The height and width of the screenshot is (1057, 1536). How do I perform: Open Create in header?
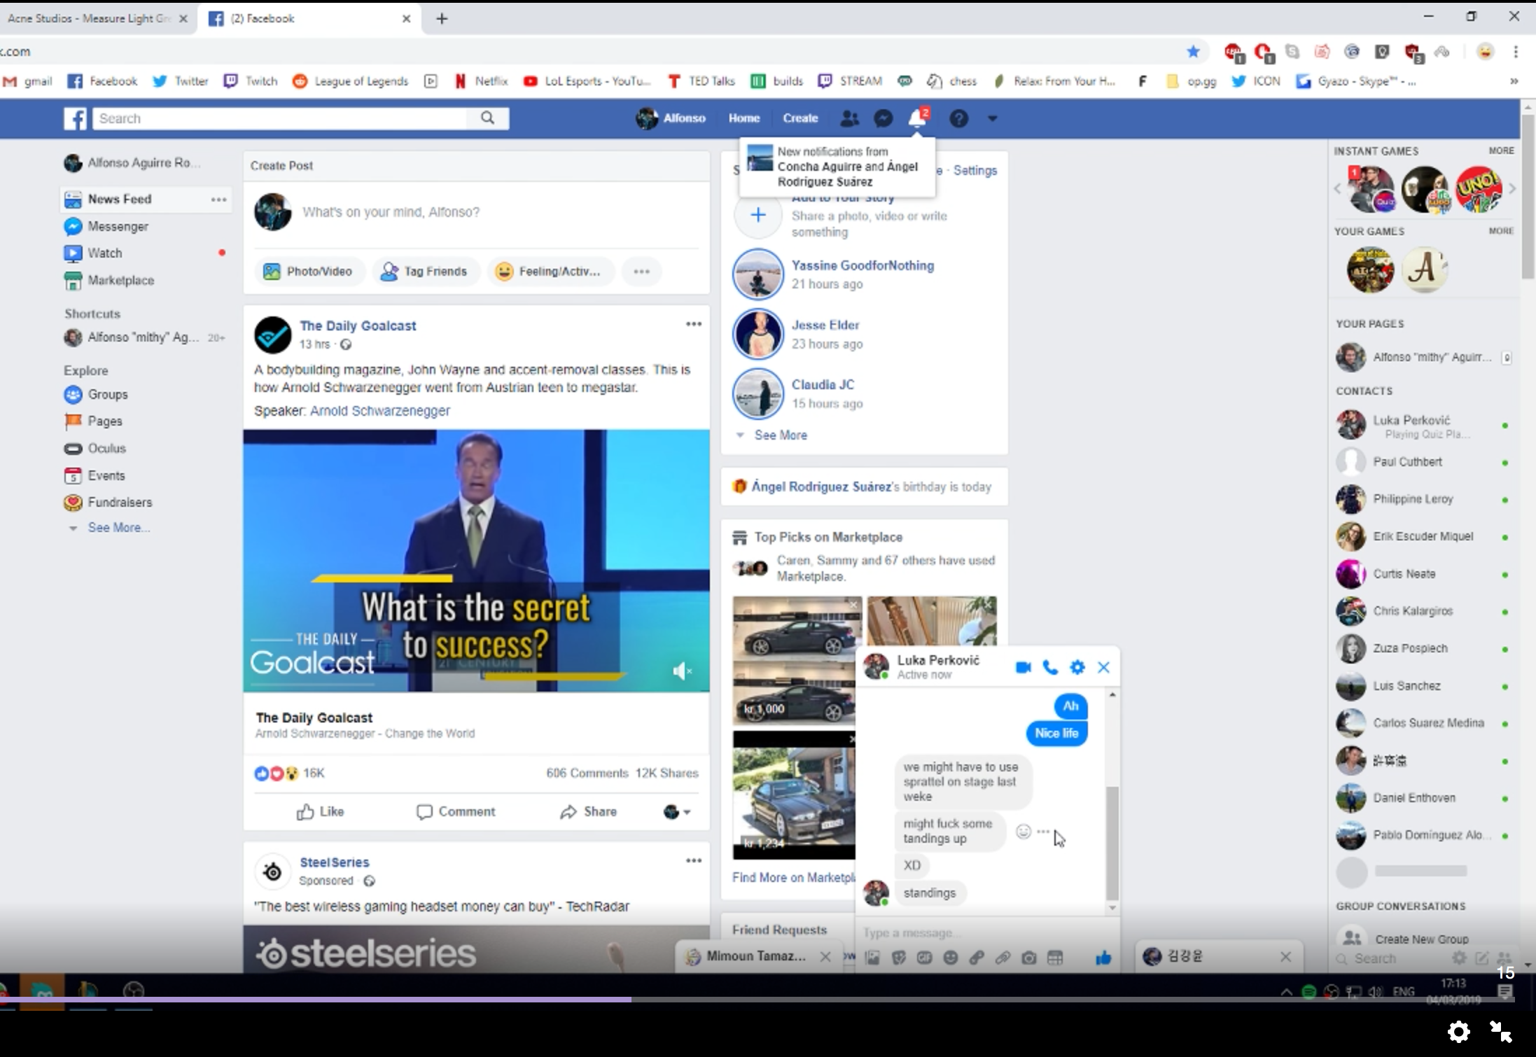(800, 118)
